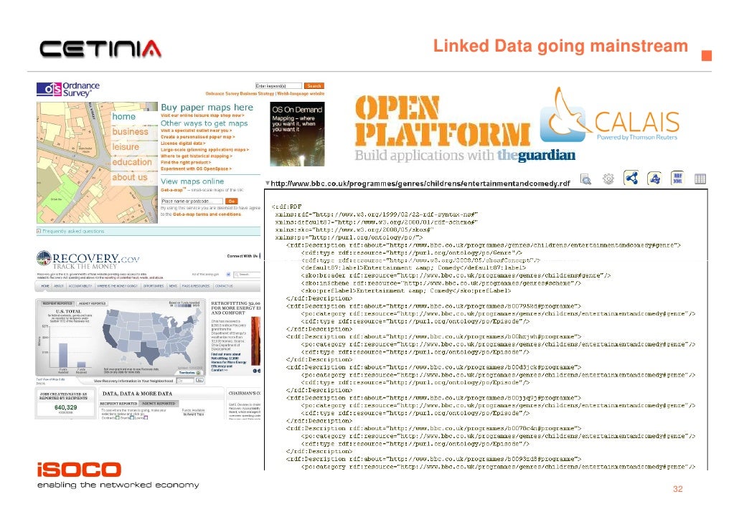The image size is (739, 522).
Task: Open the CONTACT US tab
Action: pos(225,286)
